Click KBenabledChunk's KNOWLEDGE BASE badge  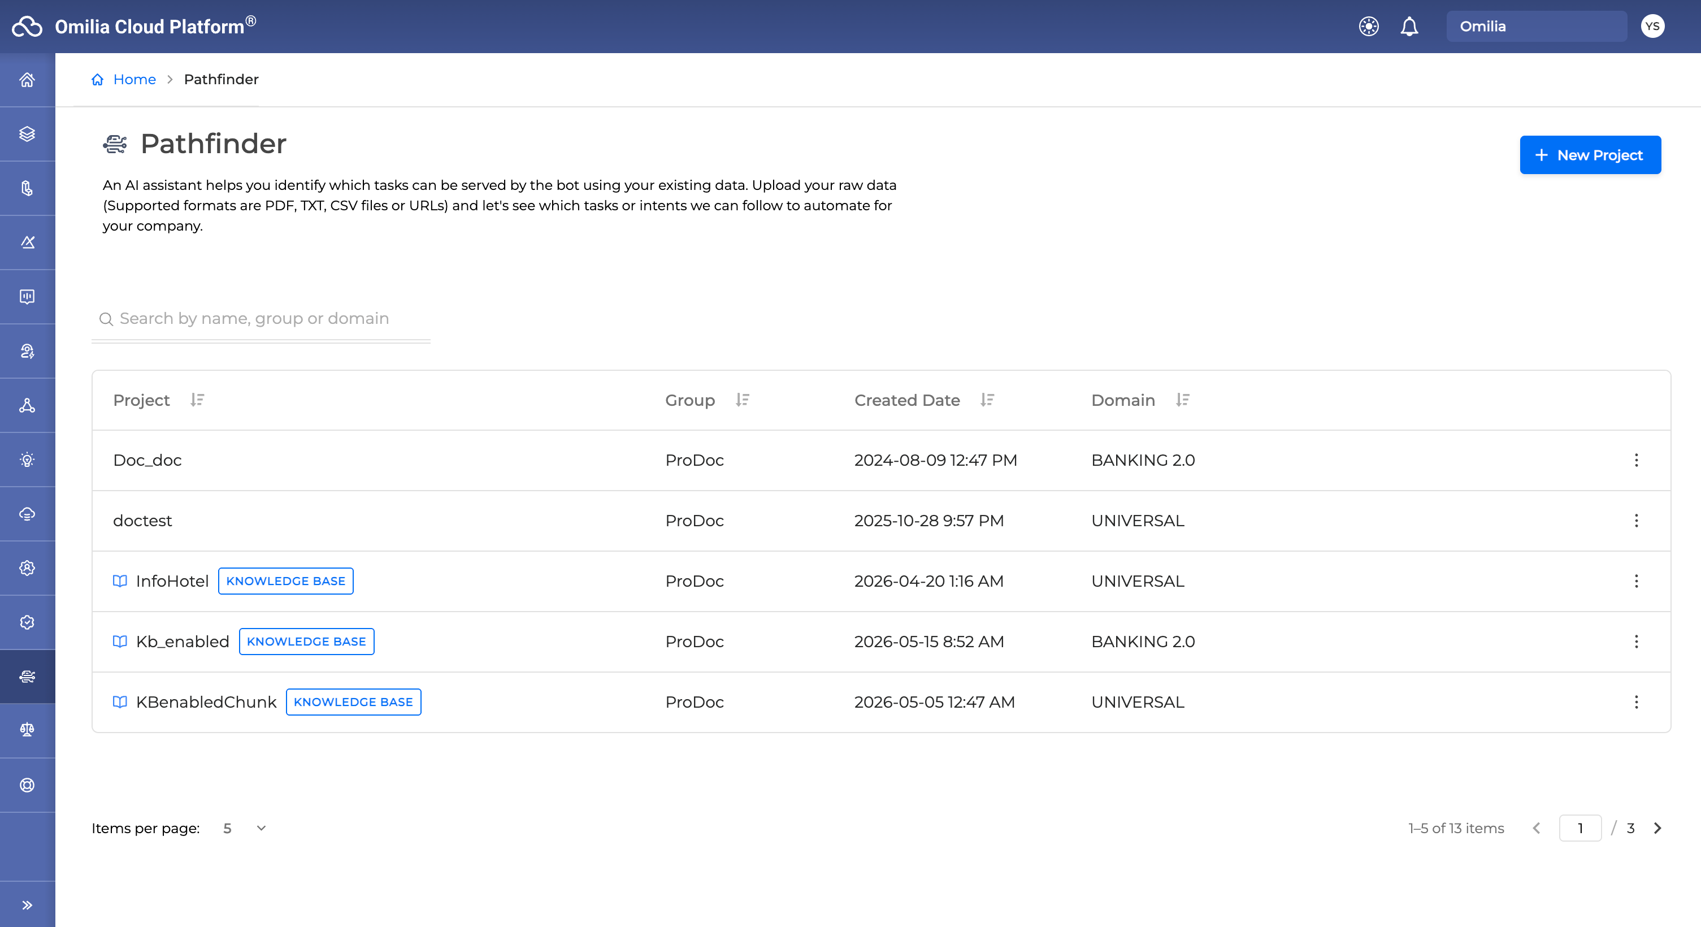(353, 703)
